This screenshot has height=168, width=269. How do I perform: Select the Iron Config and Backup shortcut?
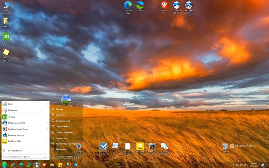(189, 7)
